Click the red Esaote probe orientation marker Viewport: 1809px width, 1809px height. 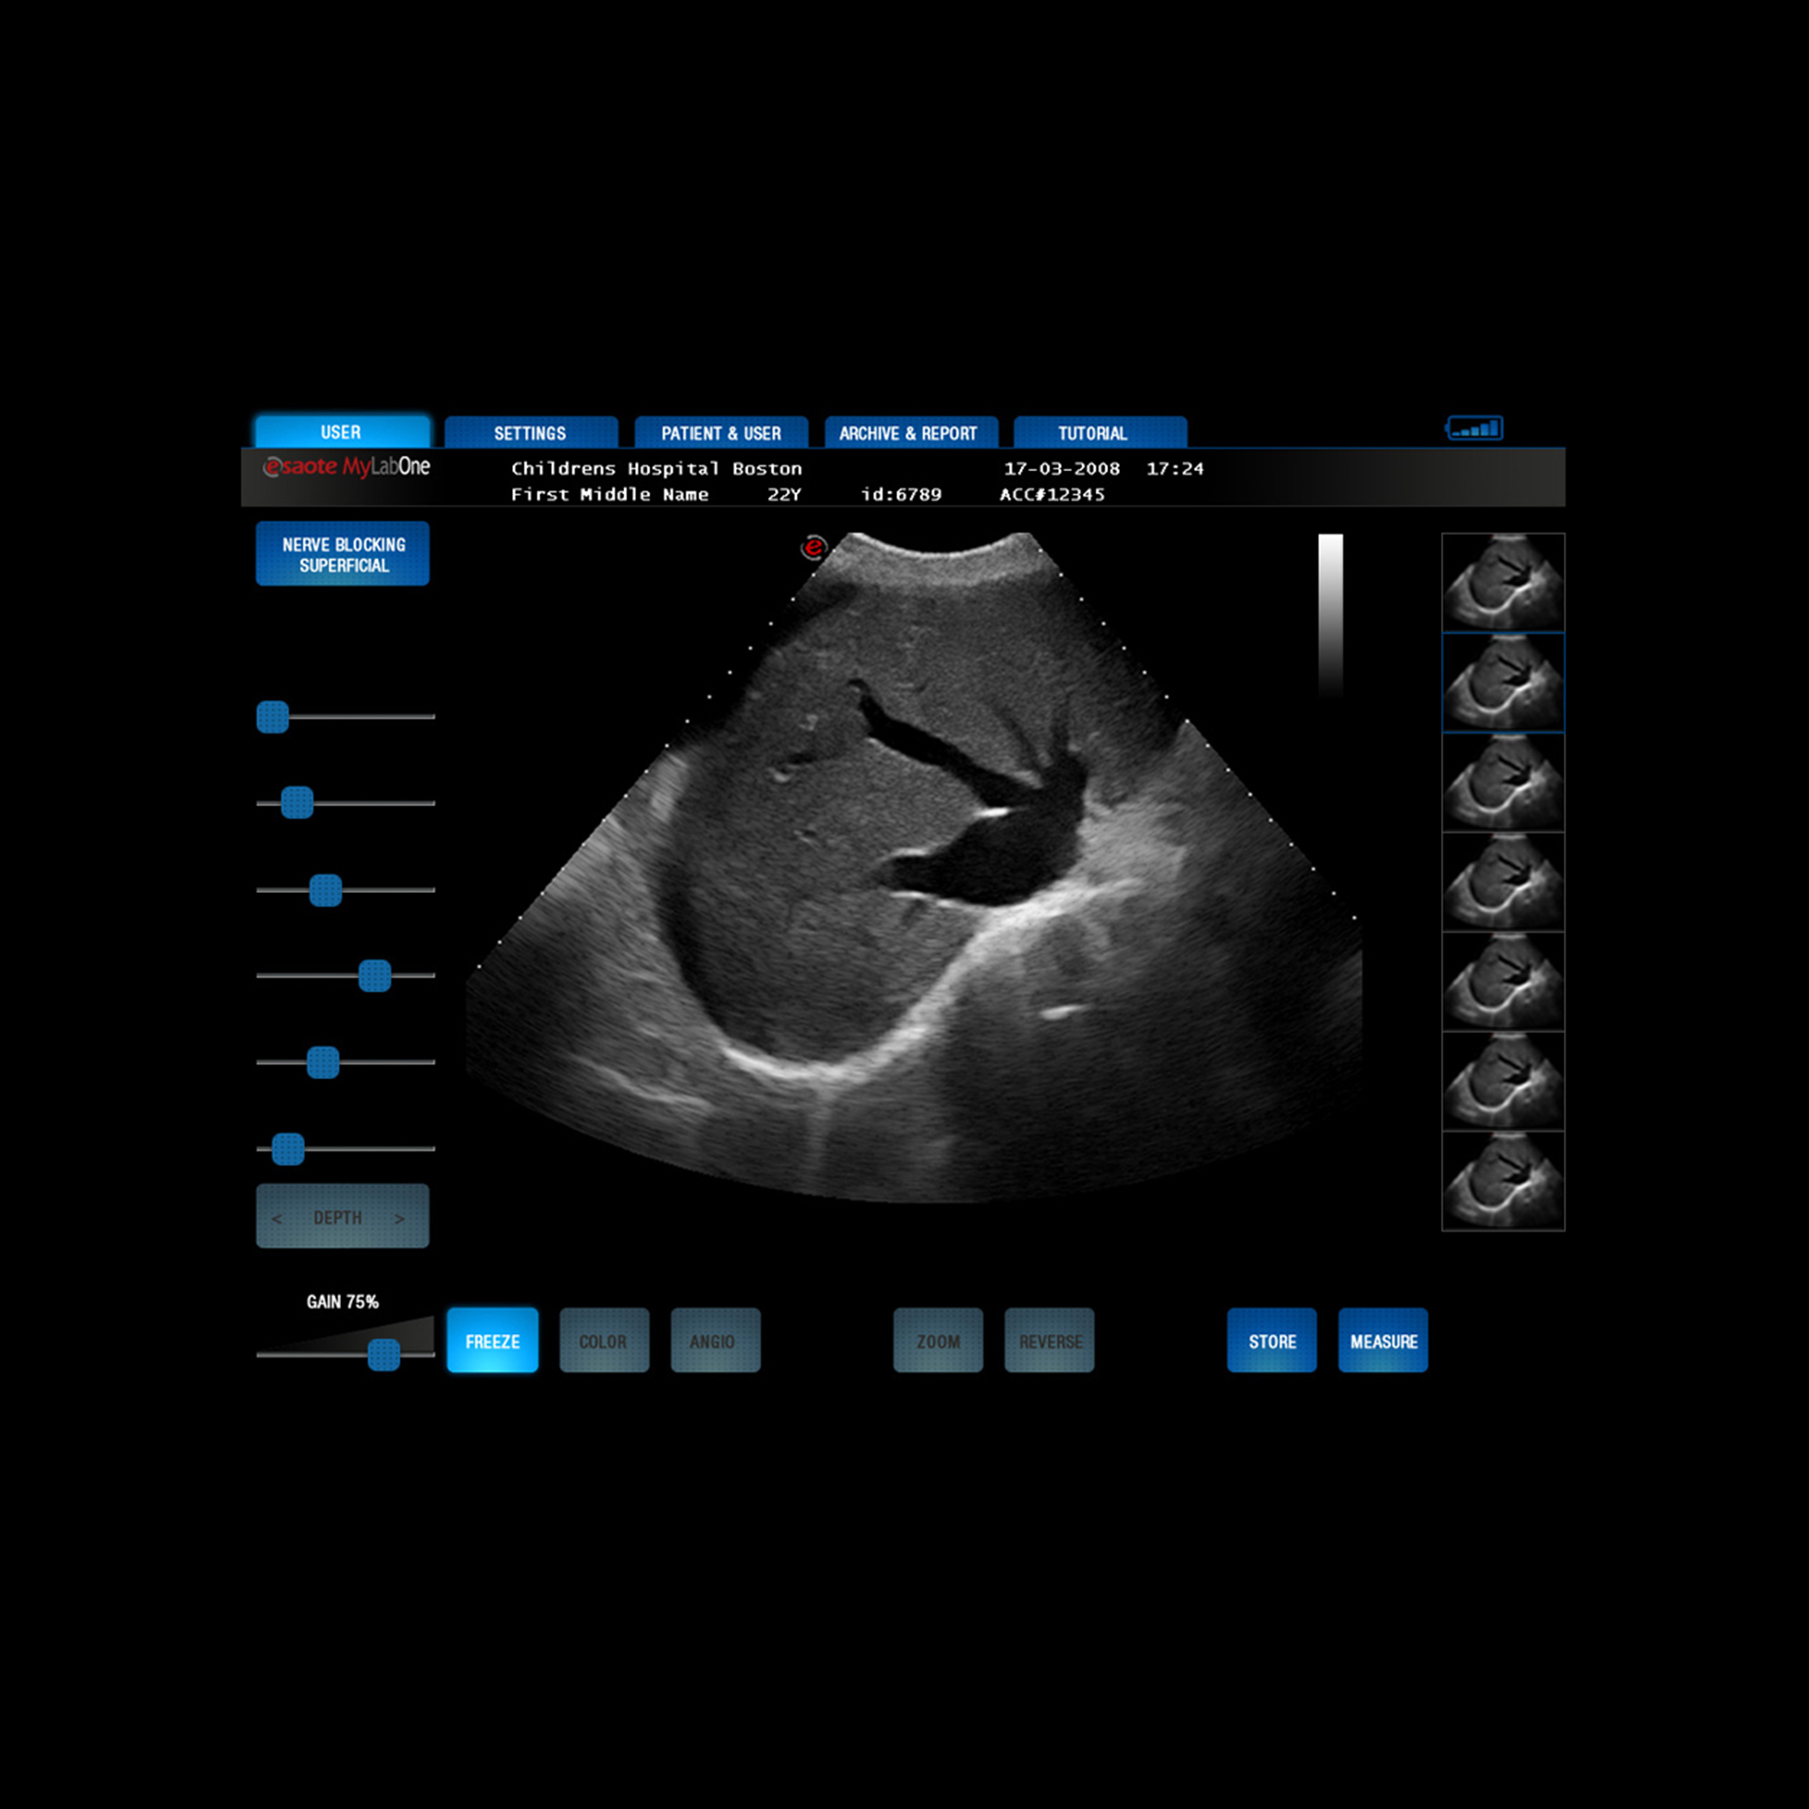pos(814,548)
